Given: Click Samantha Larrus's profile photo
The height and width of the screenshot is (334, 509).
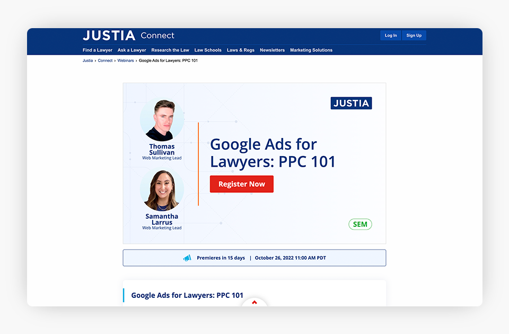Looking at the screenshot, I should point(162,190).
